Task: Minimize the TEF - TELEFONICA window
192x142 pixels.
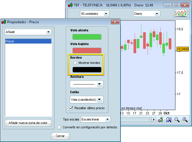Action: click(167, 5)
